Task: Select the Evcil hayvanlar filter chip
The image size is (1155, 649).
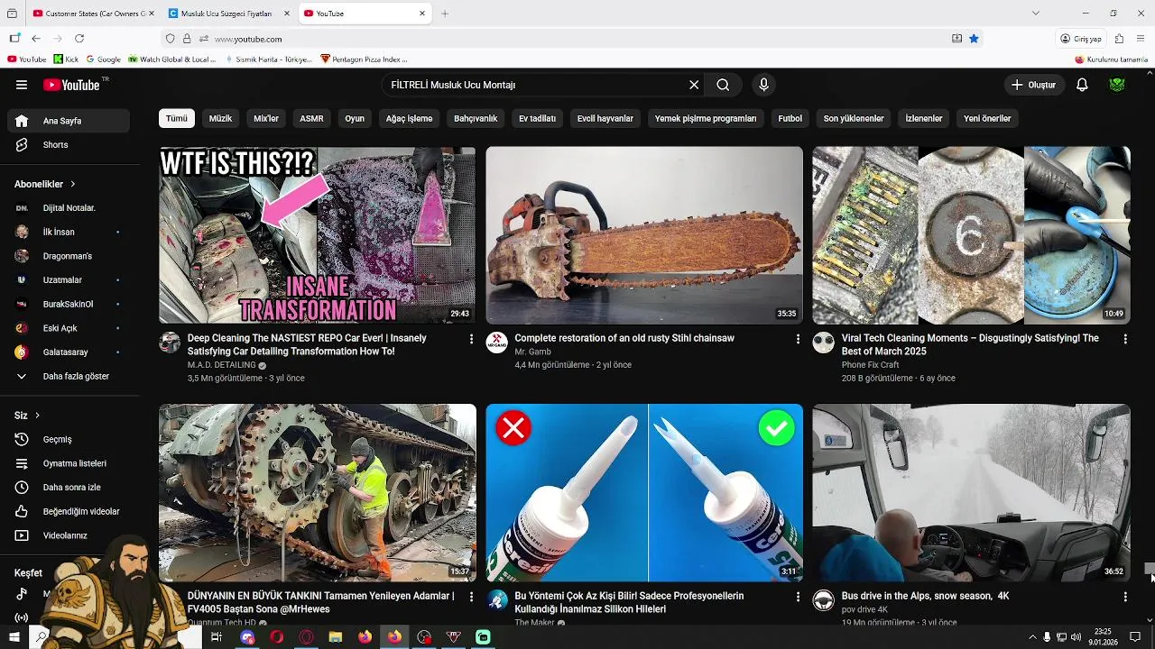Action: tap(605, 119)
